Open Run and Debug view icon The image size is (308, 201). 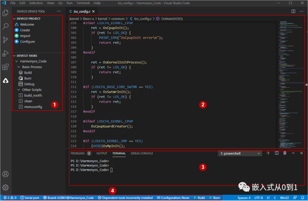tap(5, 53)
